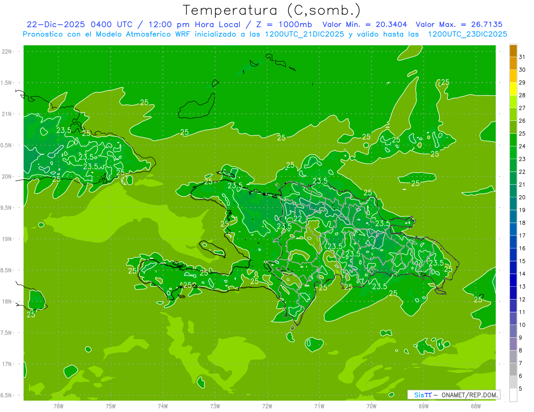Image resolution: width=534 pixels, height=412 pixels.
Task: Click the gray colorbar segment between 6 and 7
Action: point(513,369)
